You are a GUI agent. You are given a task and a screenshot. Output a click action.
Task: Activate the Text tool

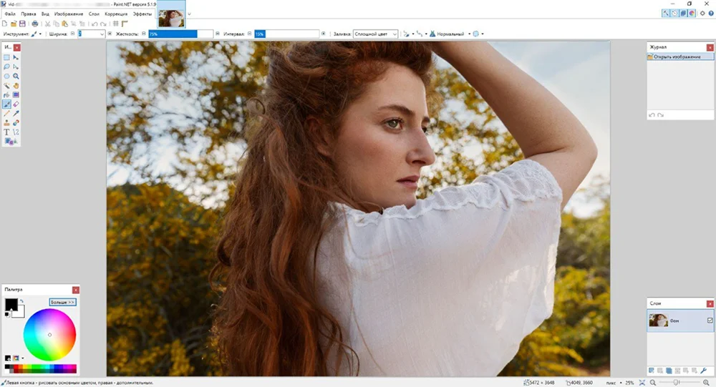click(7, 132)
